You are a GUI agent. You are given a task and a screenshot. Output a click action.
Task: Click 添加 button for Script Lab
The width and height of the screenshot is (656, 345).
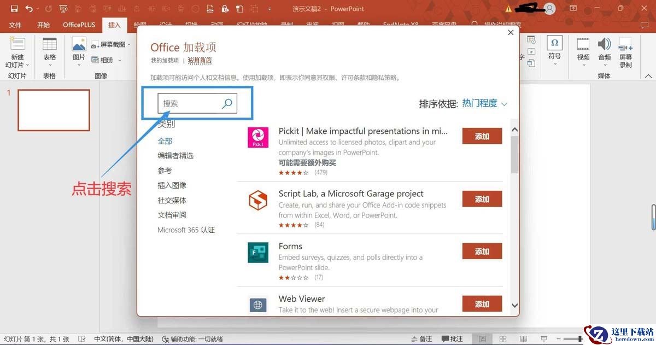pyautogui.click(x=482, y=199)
